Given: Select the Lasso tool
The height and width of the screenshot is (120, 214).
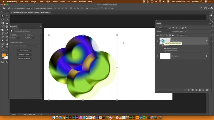Looking at the screenshot, I should pos(3,20).
